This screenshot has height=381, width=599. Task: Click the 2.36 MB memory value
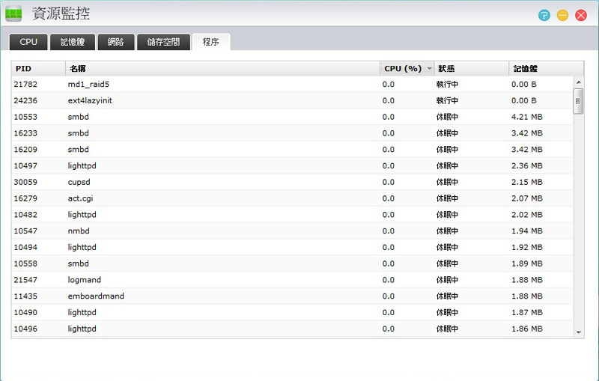527,165
